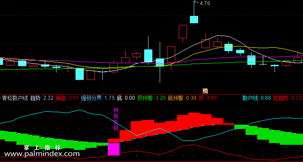This screenshot has height=162, width=303.
Task: Click the 底预警: 0.30 value
Action: click(182, 98)
